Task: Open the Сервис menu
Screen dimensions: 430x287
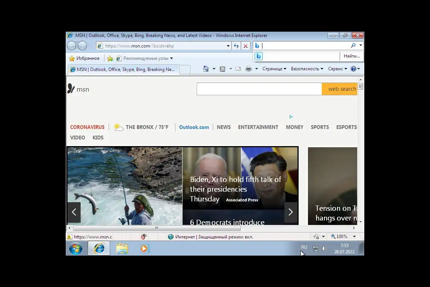Action: [x=337, y=69]
